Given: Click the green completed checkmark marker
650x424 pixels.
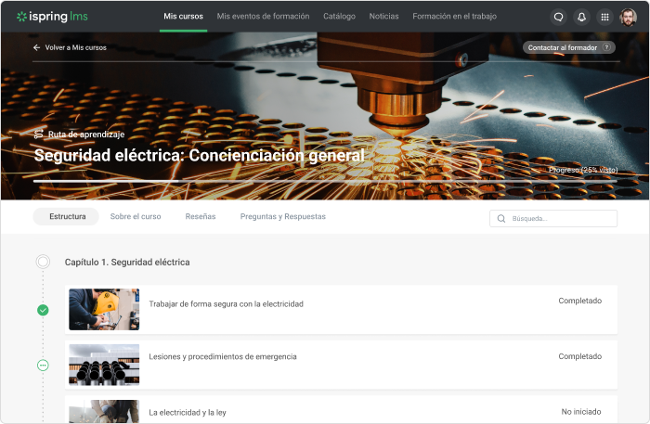Looking at the screenshot, I should [43, 310].
